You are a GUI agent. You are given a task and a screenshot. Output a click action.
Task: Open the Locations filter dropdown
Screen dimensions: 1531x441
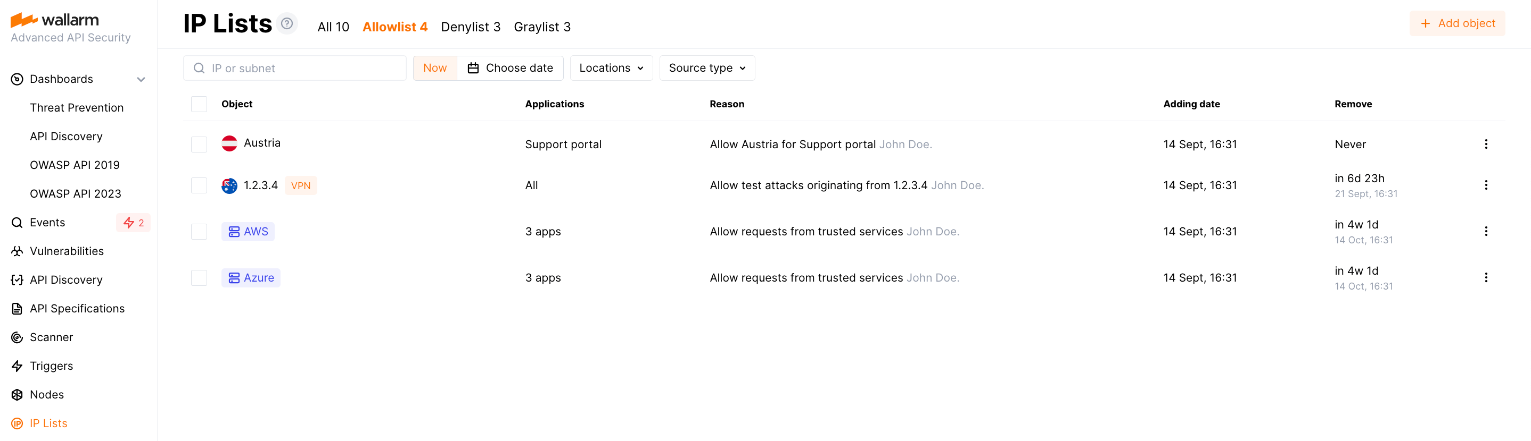click(x=611, y=68)
